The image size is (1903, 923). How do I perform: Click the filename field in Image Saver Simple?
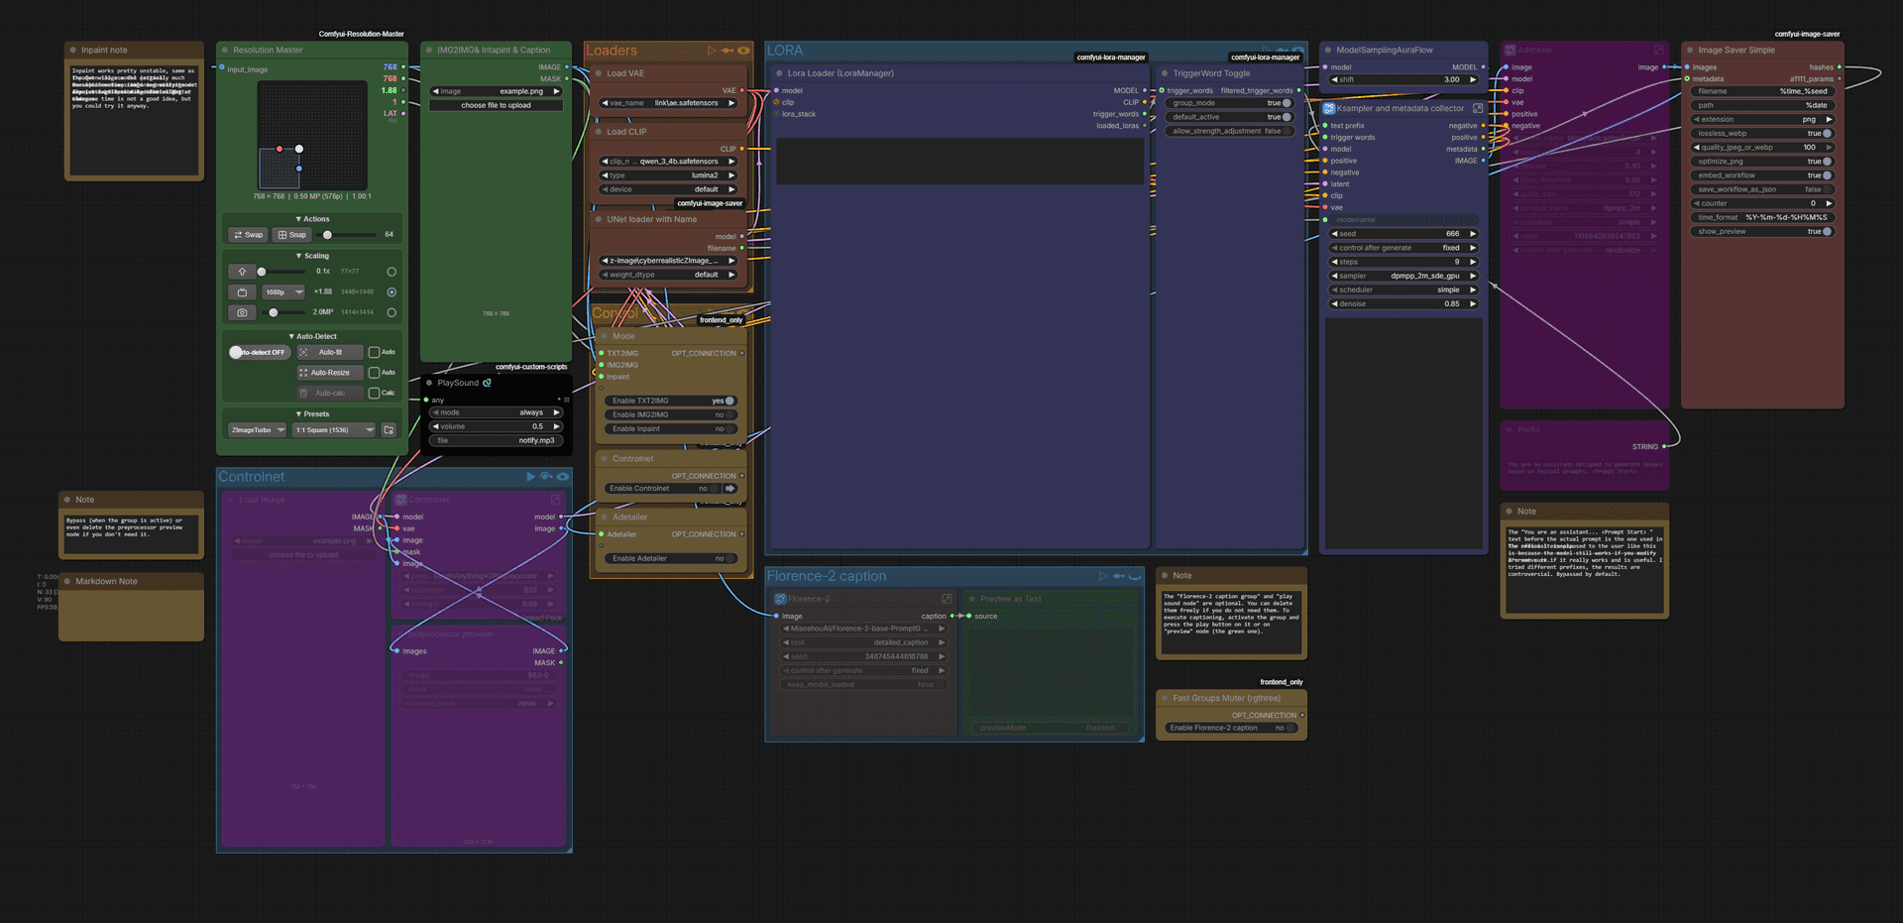1762,91
